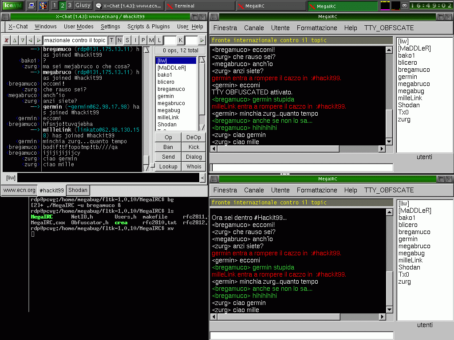The width and height of the screenshot is (454, 340).
Task: Click the red X close-tab icon in X-Chat toolbar
Action: click(x=6, y=40)
